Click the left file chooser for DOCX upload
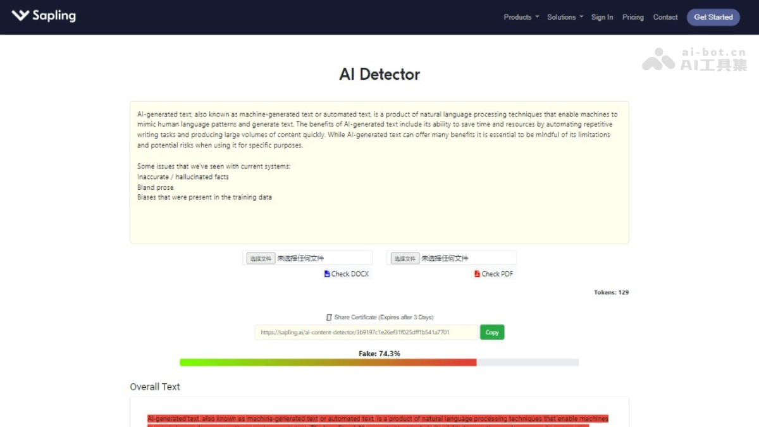Viewport: 759px width, 427px height. tap(259, 257)
